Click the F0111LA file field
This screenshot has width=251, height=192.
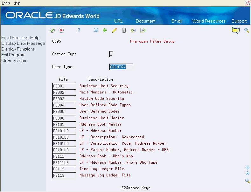click(64, 163)
